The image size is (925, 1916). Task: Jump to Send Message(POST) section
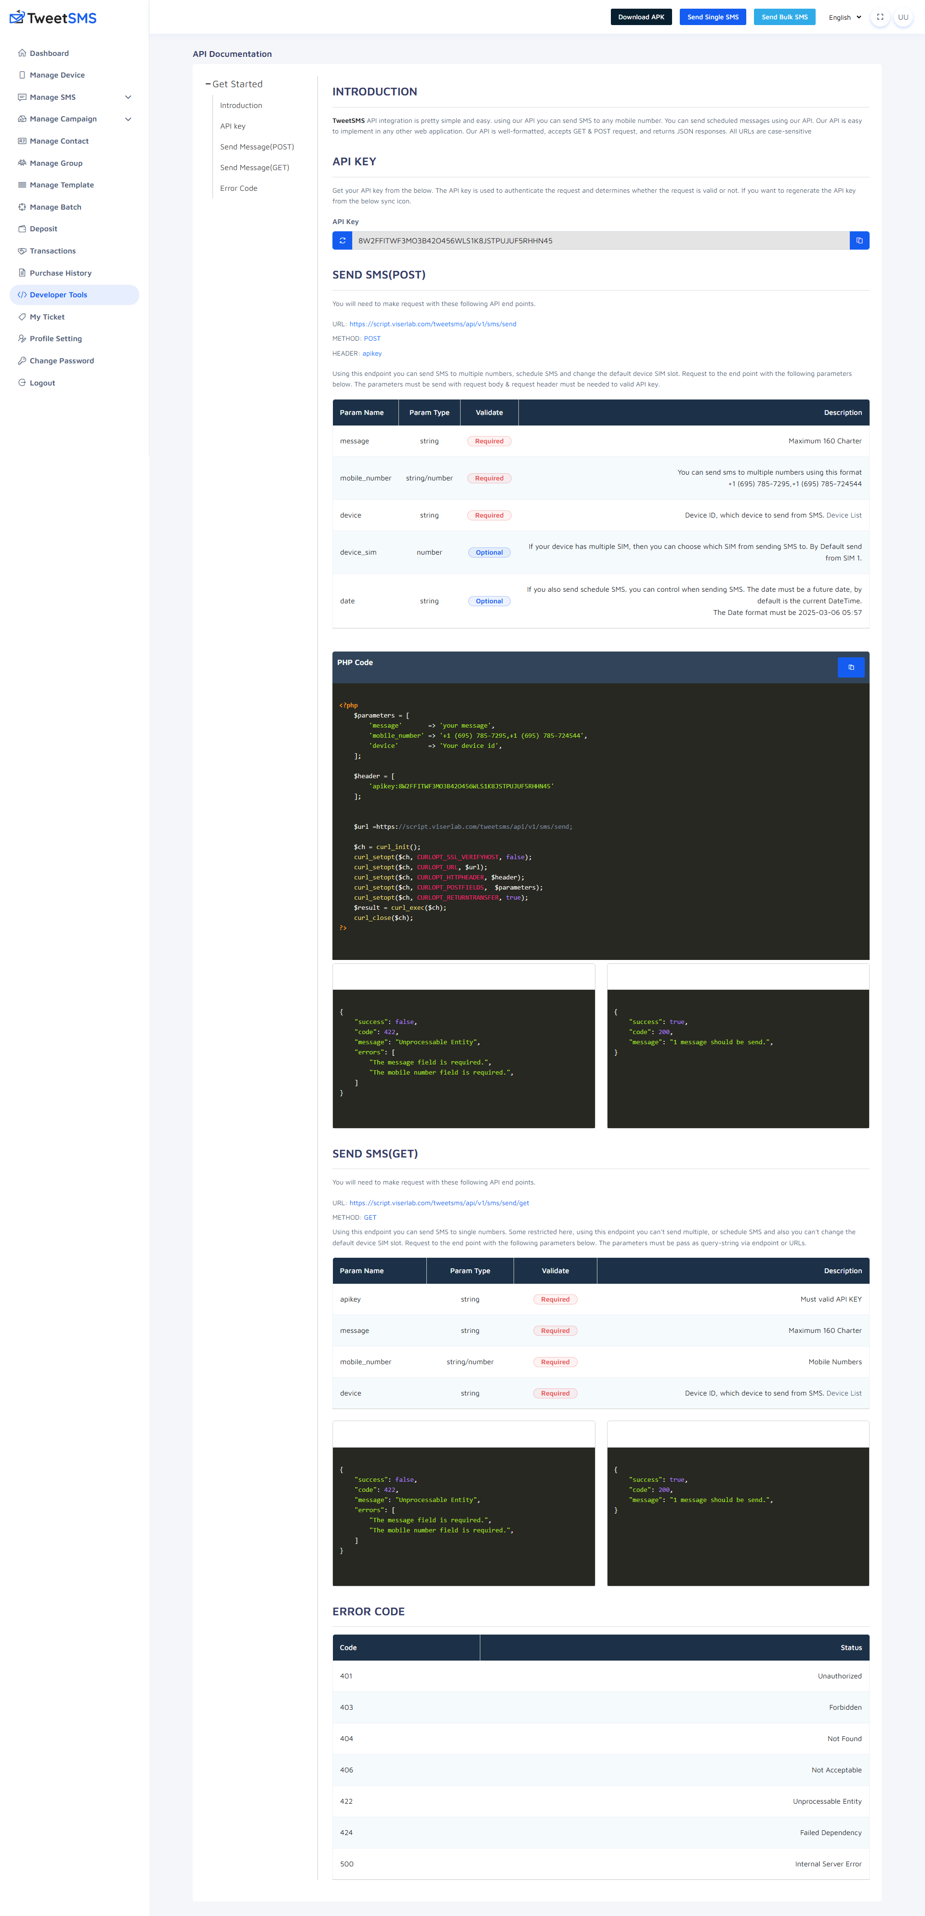click(x=256, y=146)
